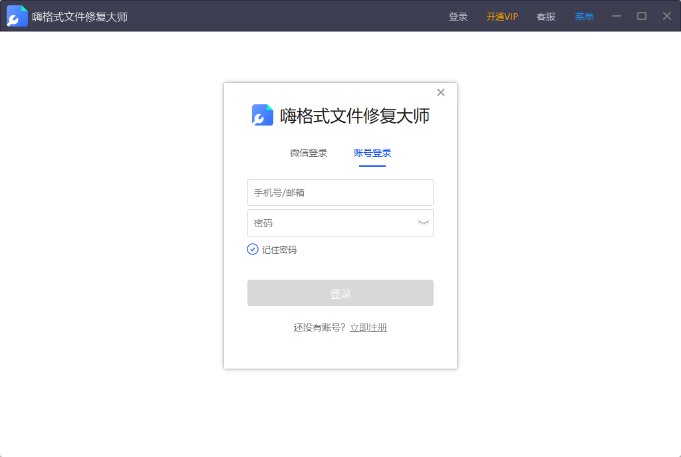Click the wrench logo in login dialog
This screenshot has width=681, height=457.
point(262,115)
